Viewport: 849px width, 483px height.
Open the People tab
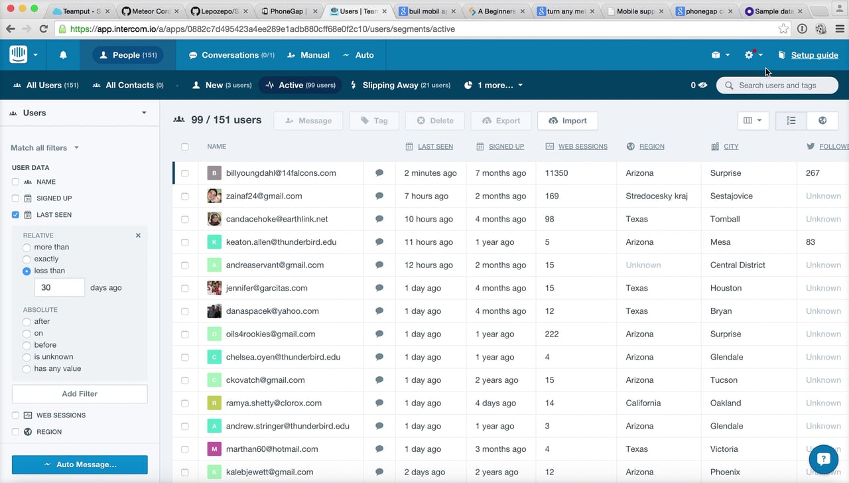point(128,55)
